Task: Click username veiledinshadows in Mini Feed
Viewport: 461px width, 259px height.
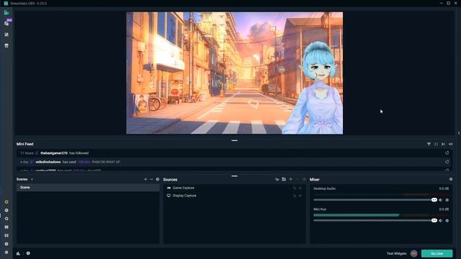Action: (48, 162)
